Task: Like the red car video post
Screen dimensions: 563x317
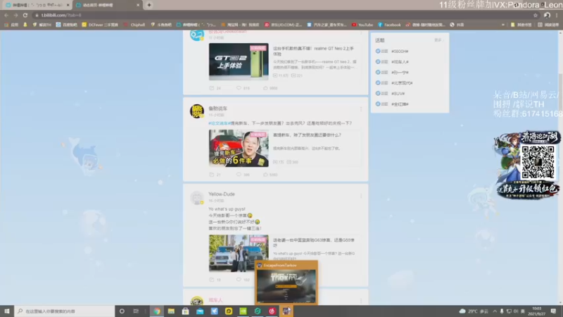Action: point(270,175)
